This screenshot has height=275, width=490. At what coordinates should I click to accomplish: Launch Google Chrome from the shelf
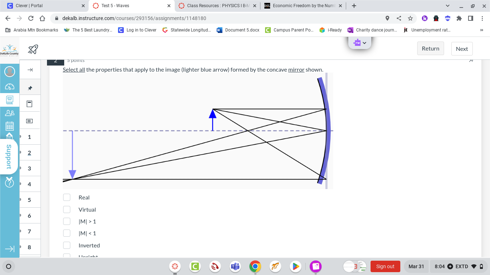click(x=255, y=266)
